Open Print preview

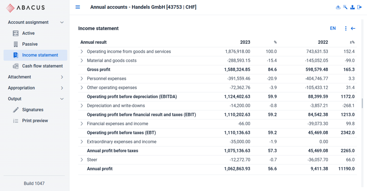[36, 121]
